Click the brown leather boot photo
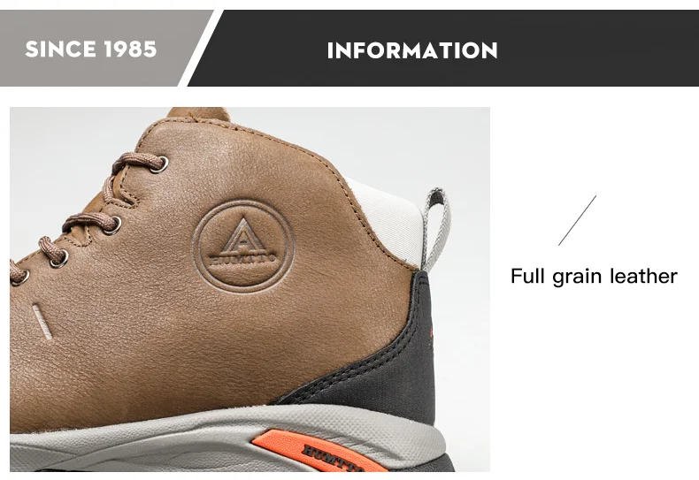Viewport: 699px width, 480px height. coord(250,289)
